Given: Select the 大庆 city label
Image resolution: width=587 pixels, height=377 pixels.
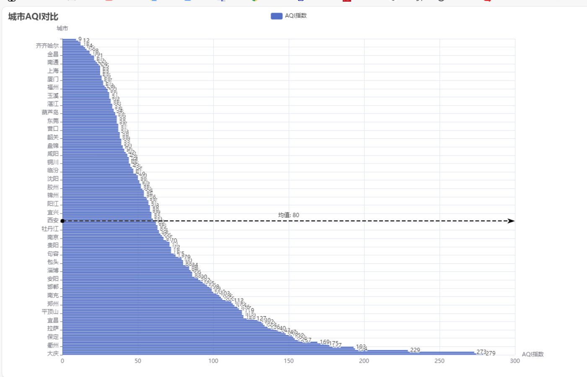Looking at the screenshot, I should coord(53,354).
